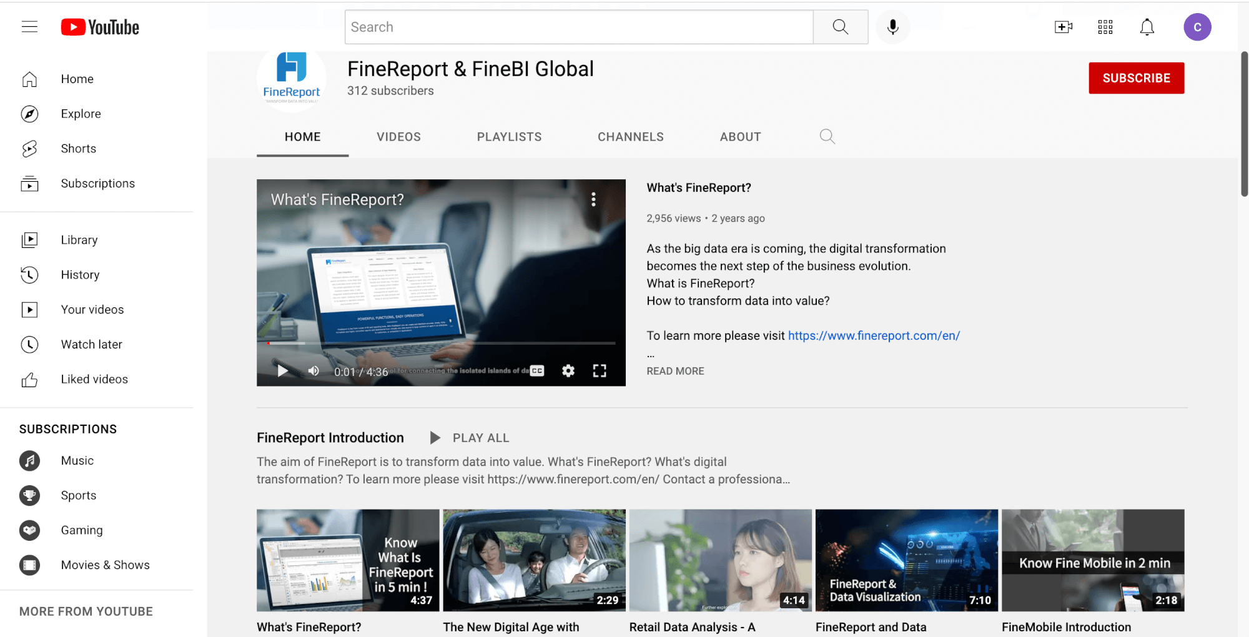Open the account avatar menu
Viewport: 1249px width, 637px height.
pyautogui.click(x=1197, y=27)
